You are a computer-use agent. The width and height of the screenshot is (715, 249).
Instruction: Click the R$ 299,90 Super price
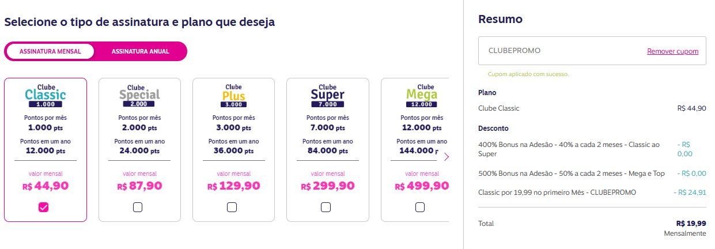point(327,186)
